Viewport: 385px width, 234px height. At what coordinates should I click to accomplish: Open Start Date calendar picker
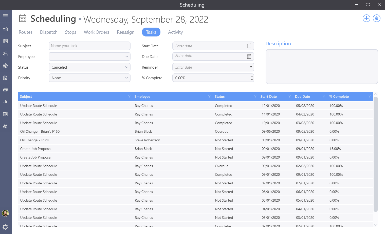pyautogui.click(x=249, y=46)
